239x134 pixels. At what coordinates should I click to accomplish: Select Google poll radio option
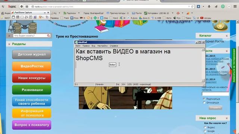pos(205,131)
